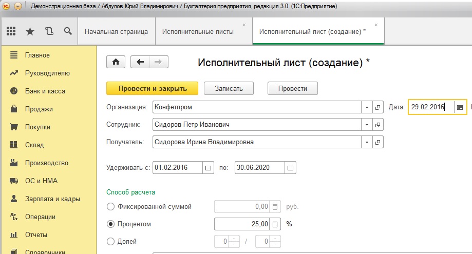The image size is (472, 254).
Task: Expand the Сотрудник dropdown list
Action: tap(367, 125)
